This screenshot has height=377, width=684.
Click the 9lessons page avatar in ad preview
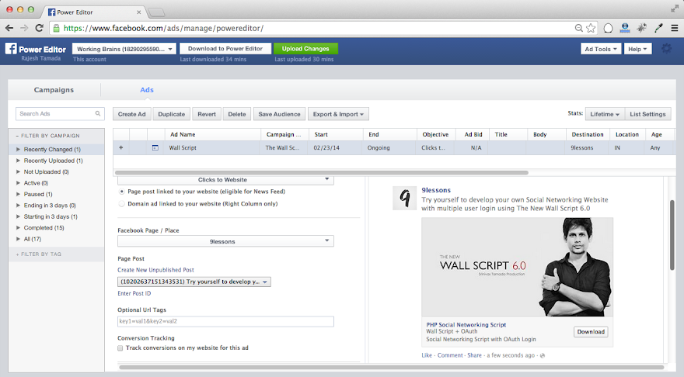(x=404, y=198)
